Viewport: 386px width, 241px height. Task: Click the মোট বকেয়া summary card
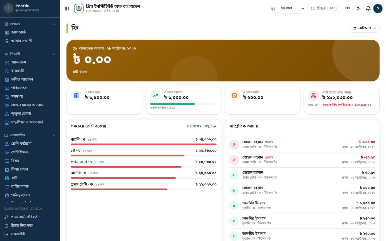click(342, 100)
